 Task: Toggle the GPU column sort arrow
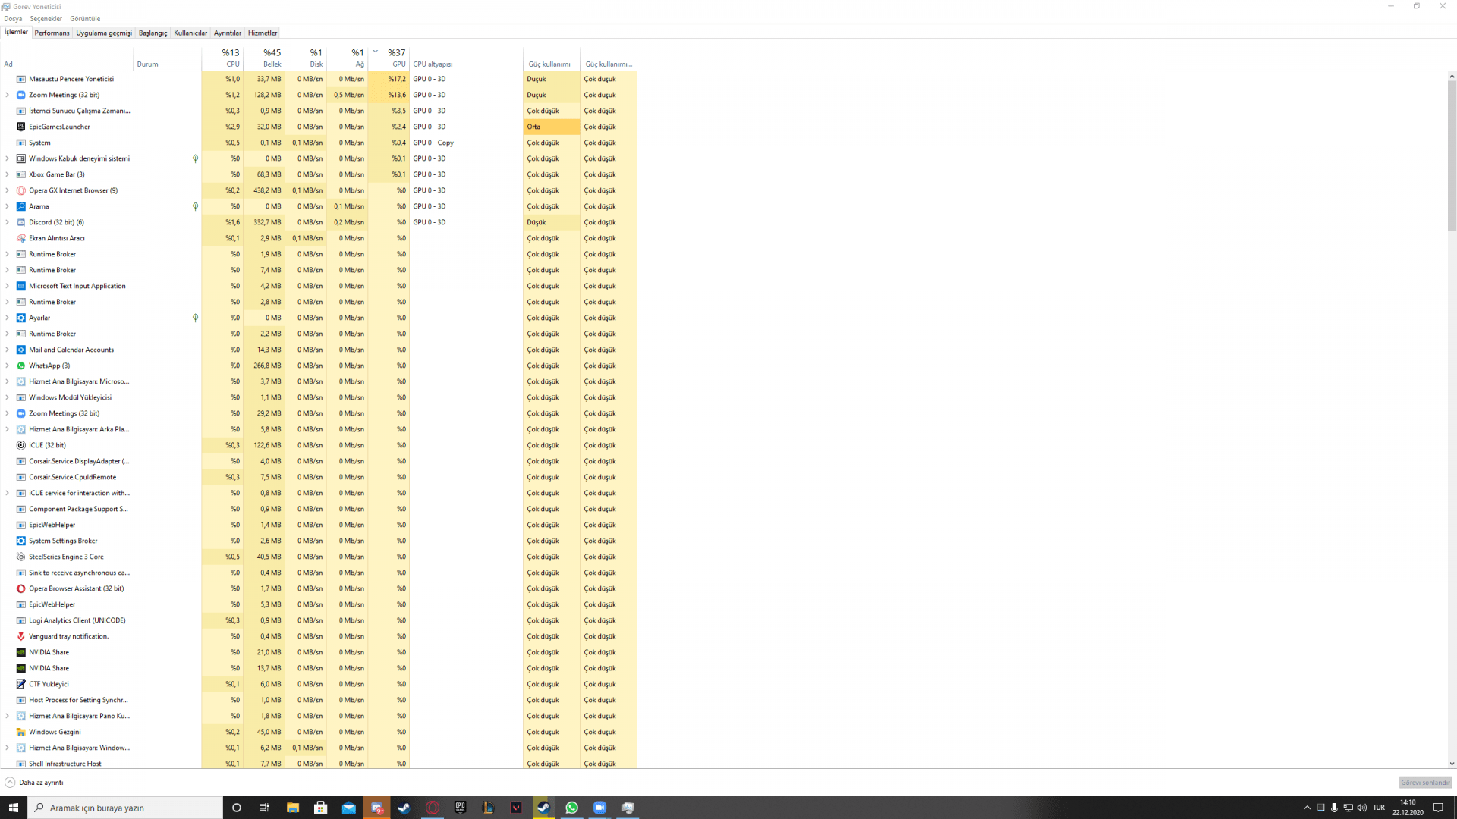click(374, 52)
